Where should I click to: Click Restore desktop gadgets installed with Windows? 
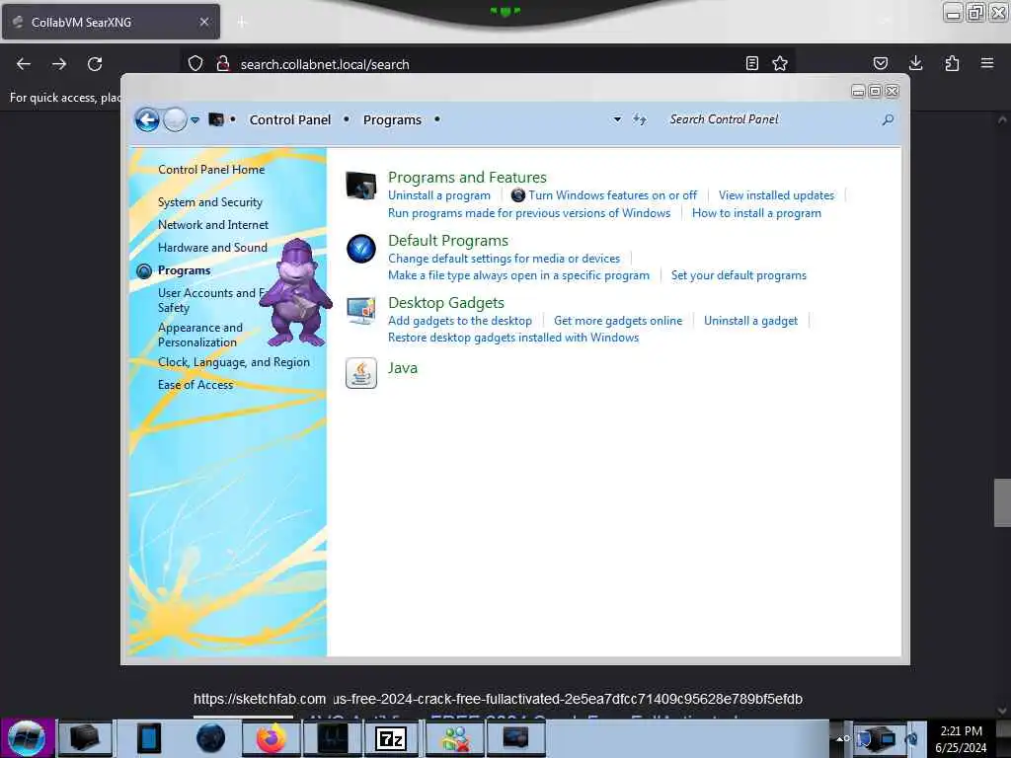point(513,338)
